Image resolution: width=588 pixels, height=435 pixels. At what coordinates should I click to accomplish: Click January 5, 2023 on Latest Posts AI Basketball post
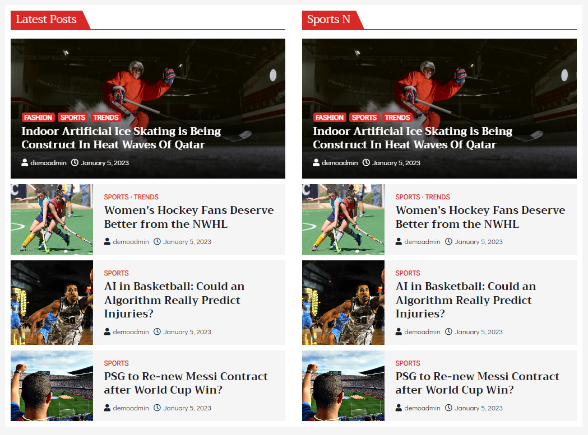click(187, 331)
